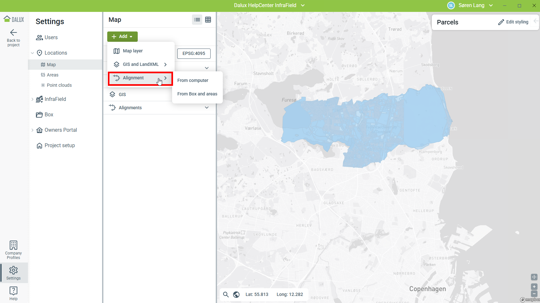Click the globe icon near coordinates

236,294
